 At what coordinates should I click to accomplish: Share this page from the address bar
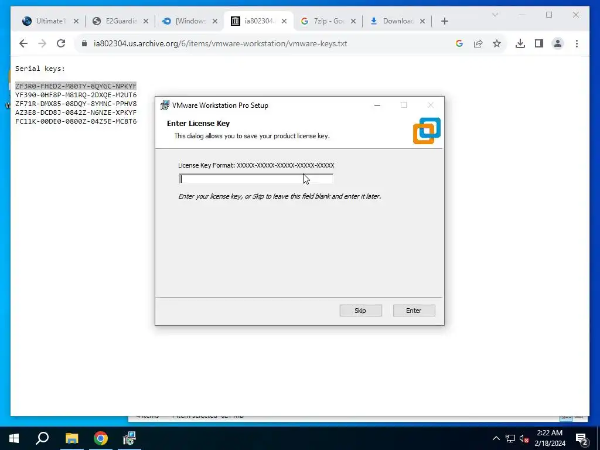478,43
